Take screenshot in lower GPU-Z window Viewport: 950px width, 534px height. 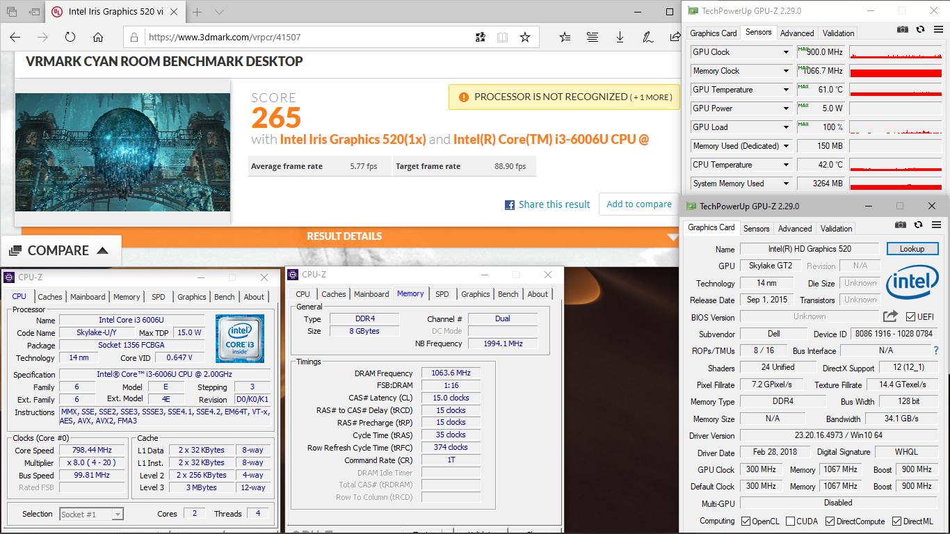click(901, 225)
